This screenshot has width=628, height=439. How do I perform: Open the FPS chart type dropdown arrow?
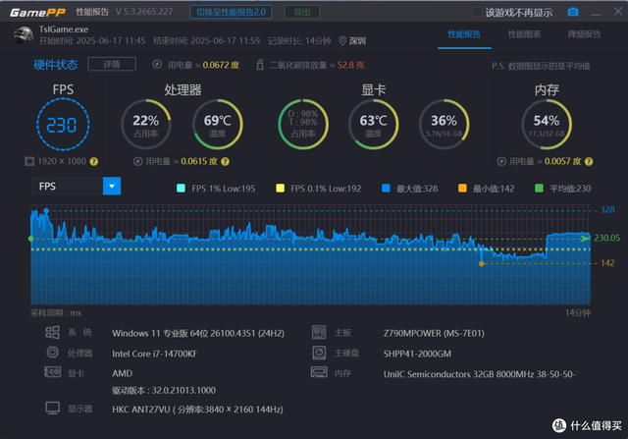tap(112, 186)
